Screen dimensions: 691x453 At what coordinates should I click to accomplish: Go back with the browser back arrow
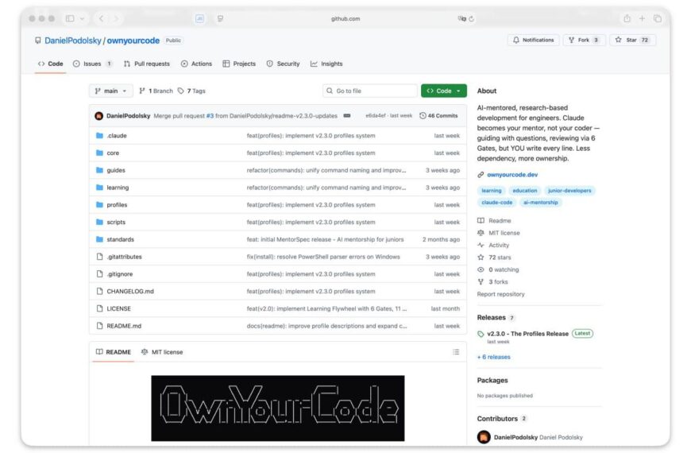click(x=102, y=18)
